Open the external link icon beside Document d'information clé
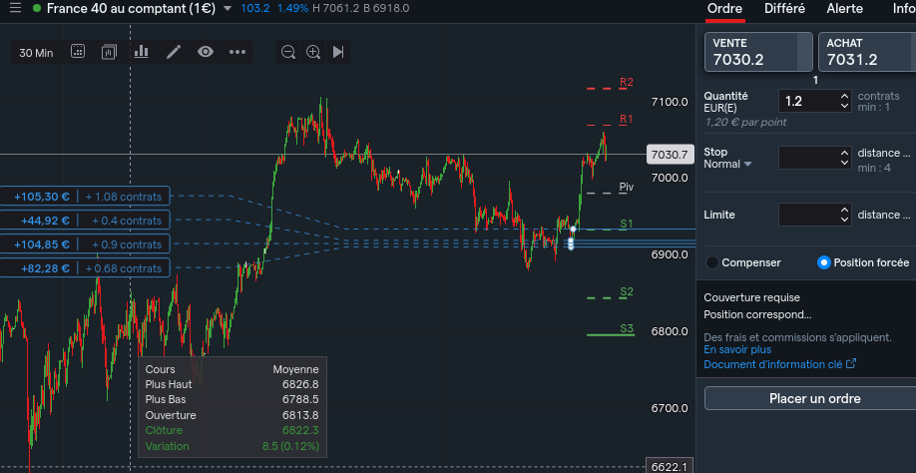 pyautogui.click(x=851, y=364)
